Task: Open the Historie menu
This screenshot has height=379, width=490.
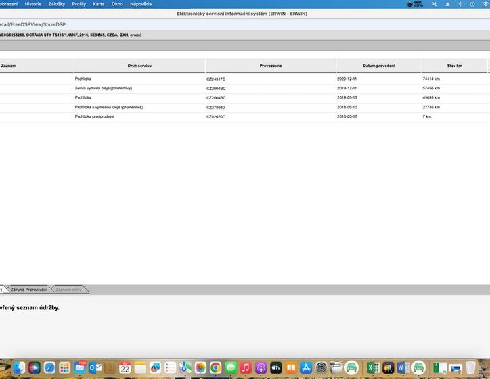Action: 32,4
